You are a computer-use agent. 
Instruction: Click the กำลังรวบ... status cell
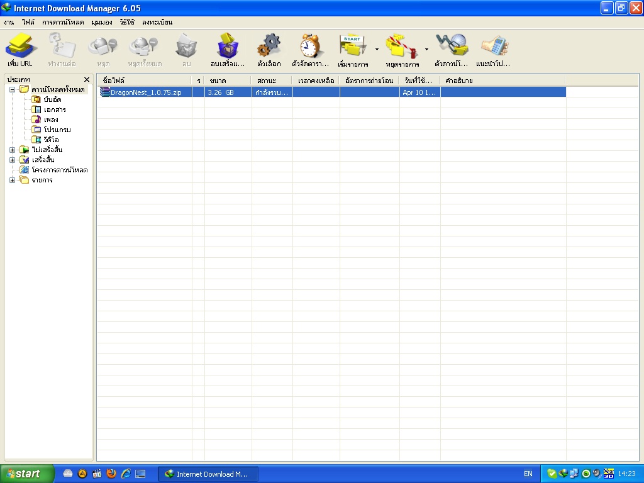tap(272, 92)
